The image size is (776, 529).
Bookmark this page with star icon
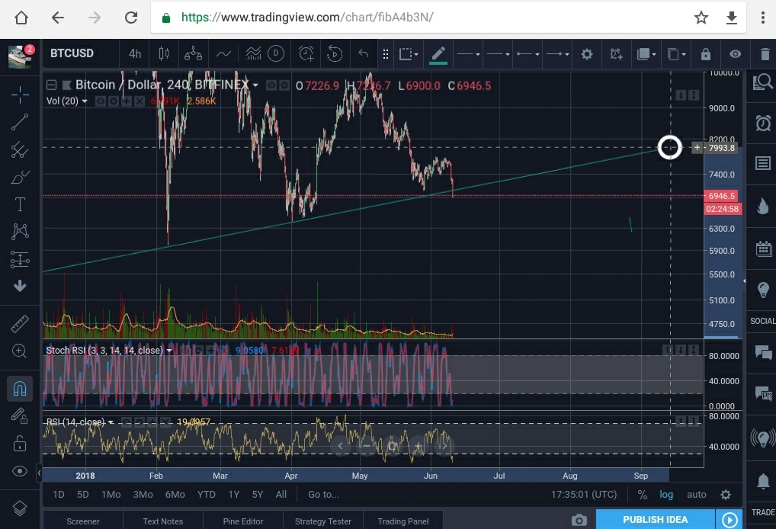[x=701, y=18]
